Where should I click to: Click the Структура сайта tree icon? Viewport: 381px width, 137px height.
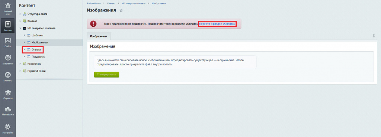[24, 14]
